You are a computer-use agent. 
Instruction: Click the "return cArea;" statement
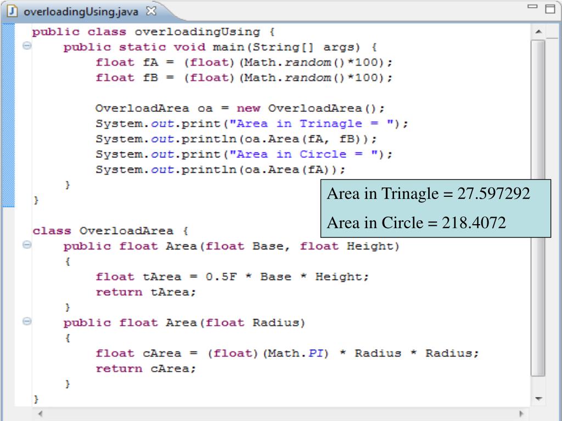click(145, 369)
